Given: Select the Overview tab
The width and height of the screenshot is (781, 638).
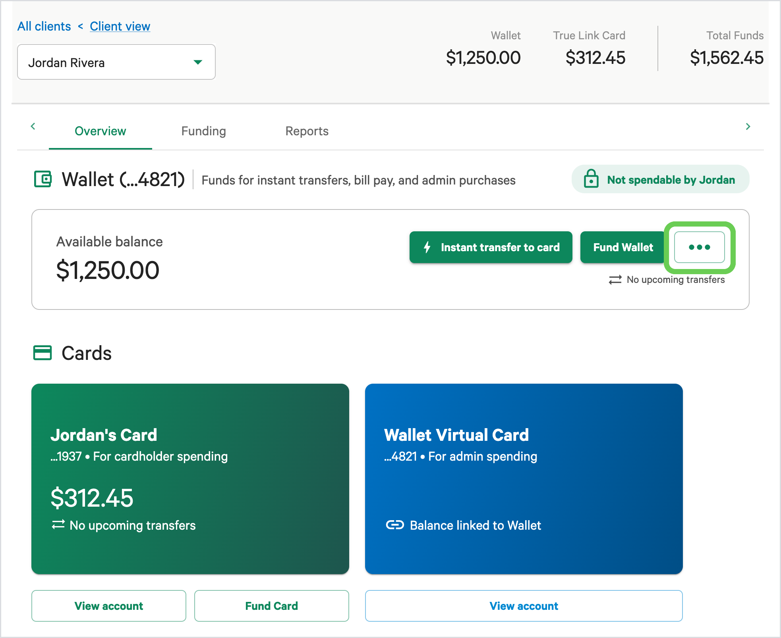Looking at the screenshot, I should pyautogui.click(x=101, y=131).
